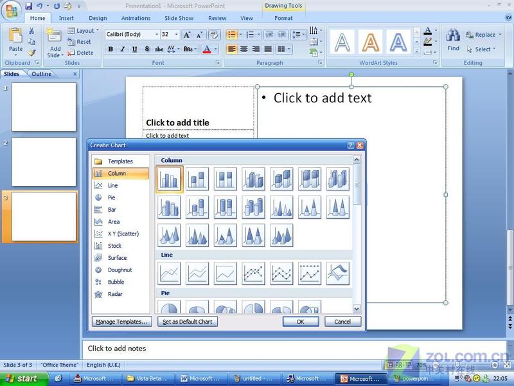This screenshot has height=386, width=514.
Task: Apply the orange outlined WordArt style
Action: 371,42
